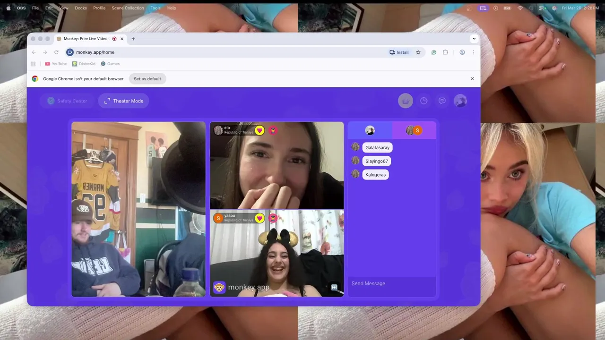The height and width of the screenshot is (340, 605).
Task: Open the View menu
Action: (x=64, y=8)
